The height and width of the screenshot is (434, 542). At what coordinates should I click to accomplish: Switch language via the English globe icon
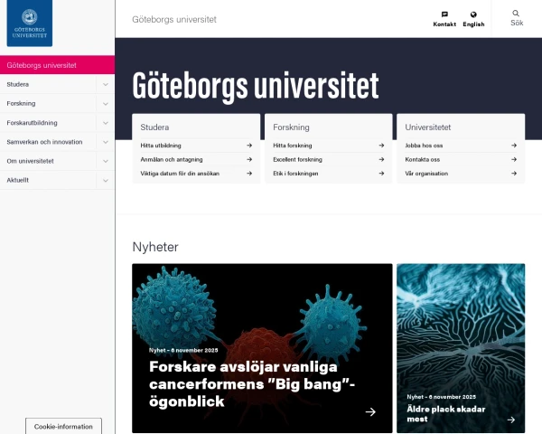point(473,15)
